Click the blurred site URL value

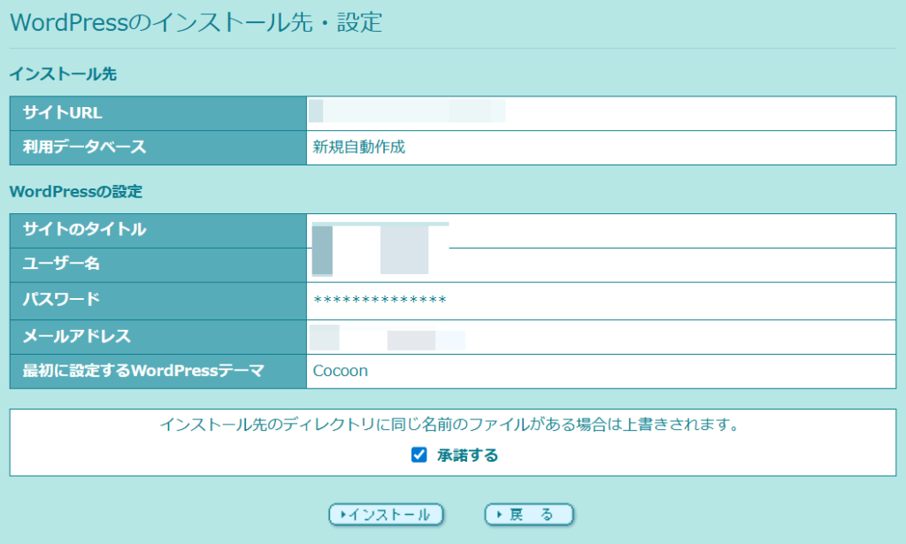(407, 112)
